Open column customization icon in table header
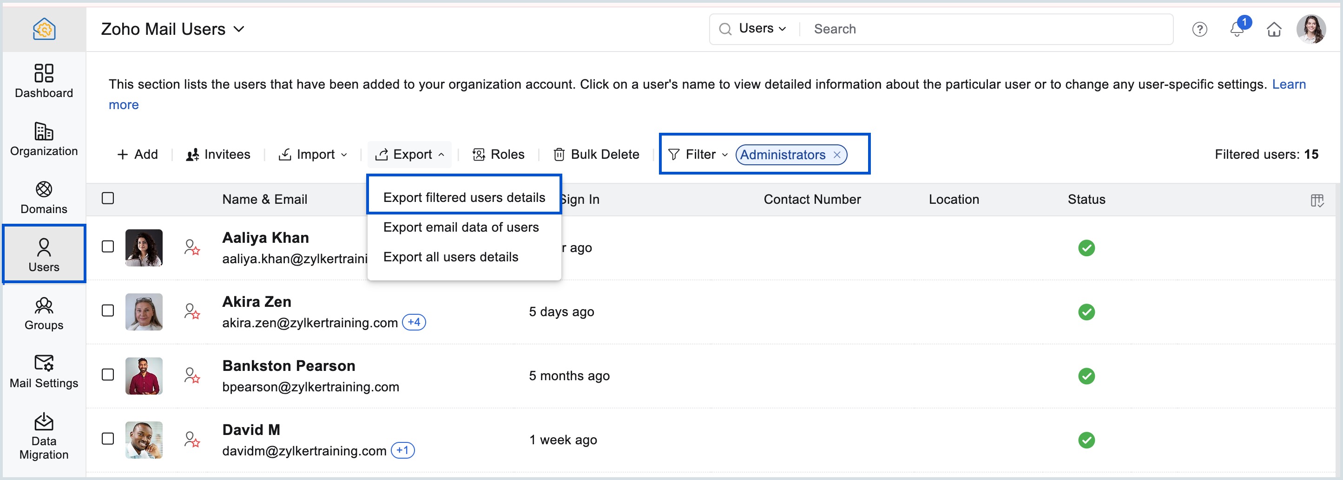This screenshot has width=1343, height=480. click(1317, 201)
